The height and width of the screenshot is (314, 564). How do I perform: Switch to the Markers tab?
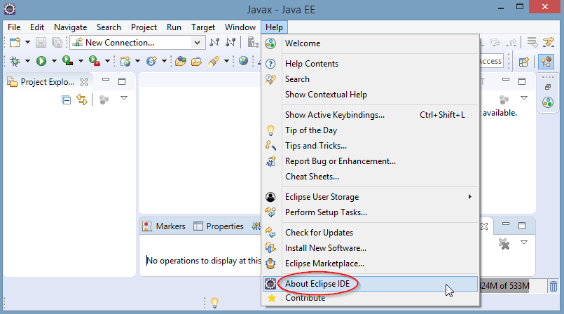point(164,226)
